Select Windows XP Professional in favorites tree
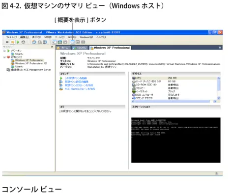This screenshot has height=193, width=228. click(x=28, y=60)
